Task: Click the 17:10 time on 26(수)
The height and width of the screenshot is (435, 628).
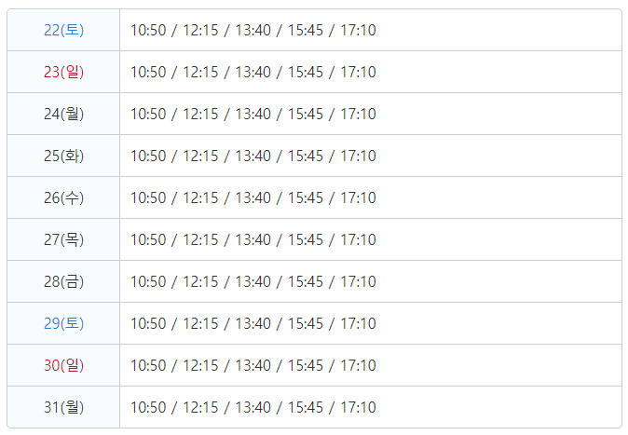Action: 358,197
